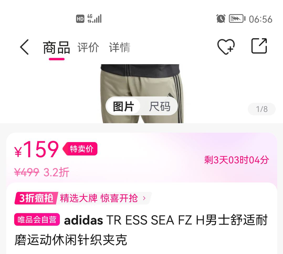The image size is (283, 254).
Task: Tap the alarm clock status icon
Action: click(x=221, y=19)
